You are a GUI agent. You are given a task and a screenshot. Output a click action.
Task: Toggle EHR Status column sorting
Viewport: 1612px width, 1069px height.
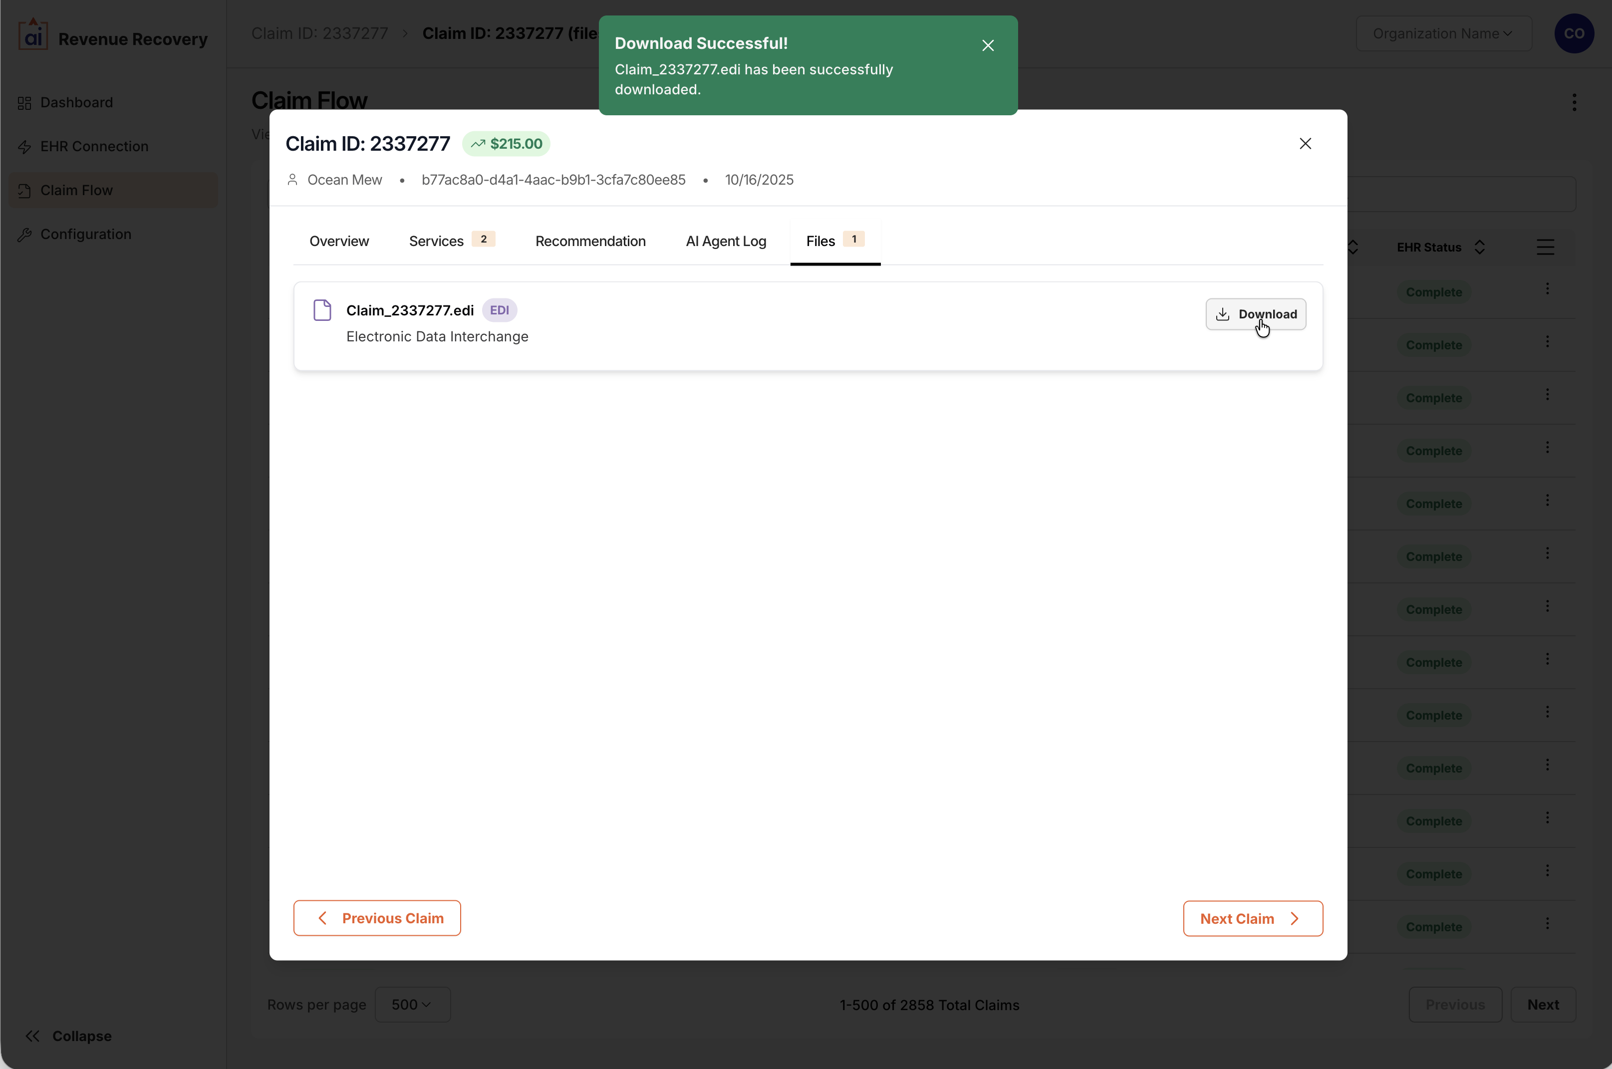coord(1479,246)
